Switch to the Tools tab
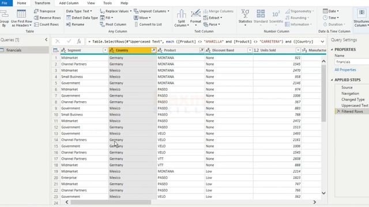 (107, 3)
